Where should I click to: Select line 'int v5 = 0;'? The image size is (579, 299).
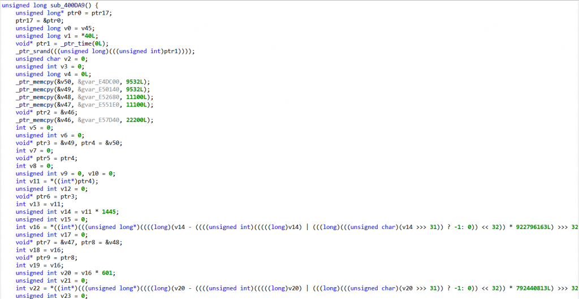point(34,127)
